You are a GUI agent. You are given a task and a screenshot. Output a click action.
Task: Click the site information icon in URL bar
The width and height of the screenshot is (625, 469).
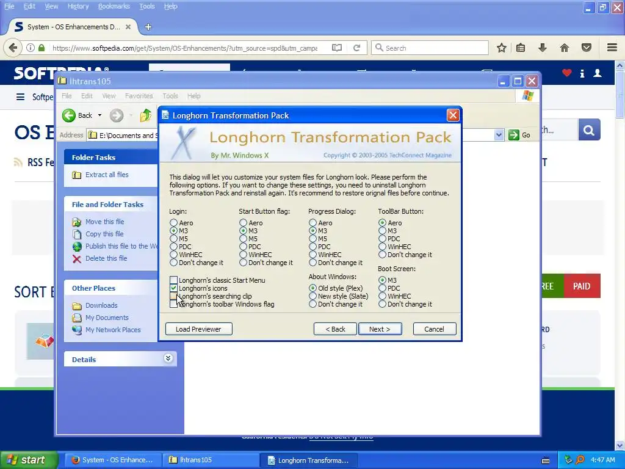coord(31,48)
